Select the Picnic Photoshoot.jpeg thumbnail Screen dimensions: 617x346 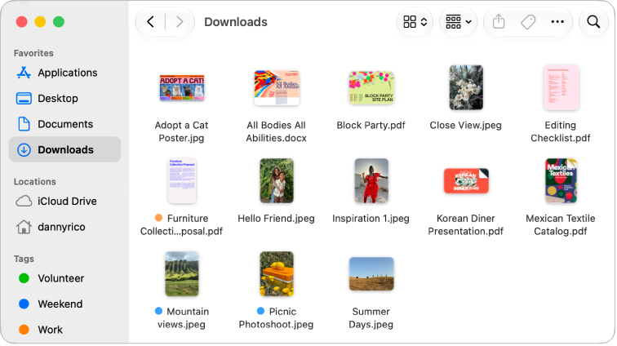coord(277,274)
